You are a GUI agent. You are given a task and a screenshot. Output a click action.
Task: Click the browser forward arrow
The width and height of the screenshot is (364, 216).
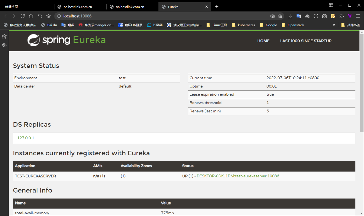pyautogui.click(x=14, y=16)
